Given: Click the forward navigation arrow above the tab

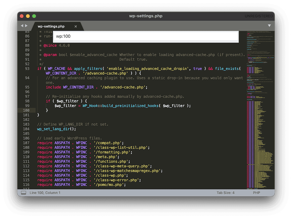Looking at the screenshot, I should point(25,26).
